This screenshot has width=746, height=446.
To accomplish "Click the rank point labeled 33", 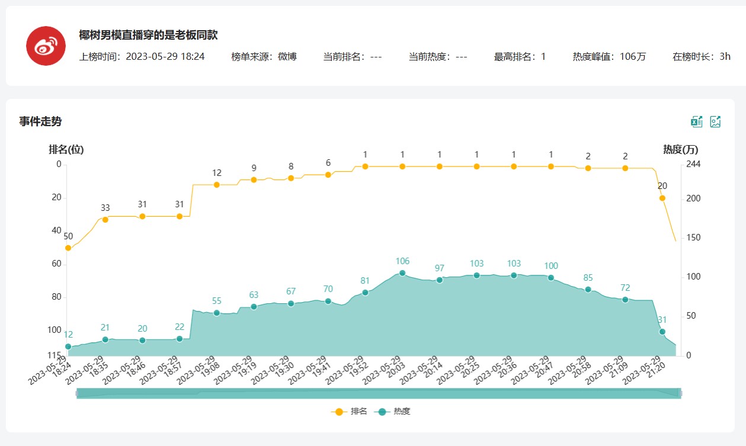I will pos(105,220).
